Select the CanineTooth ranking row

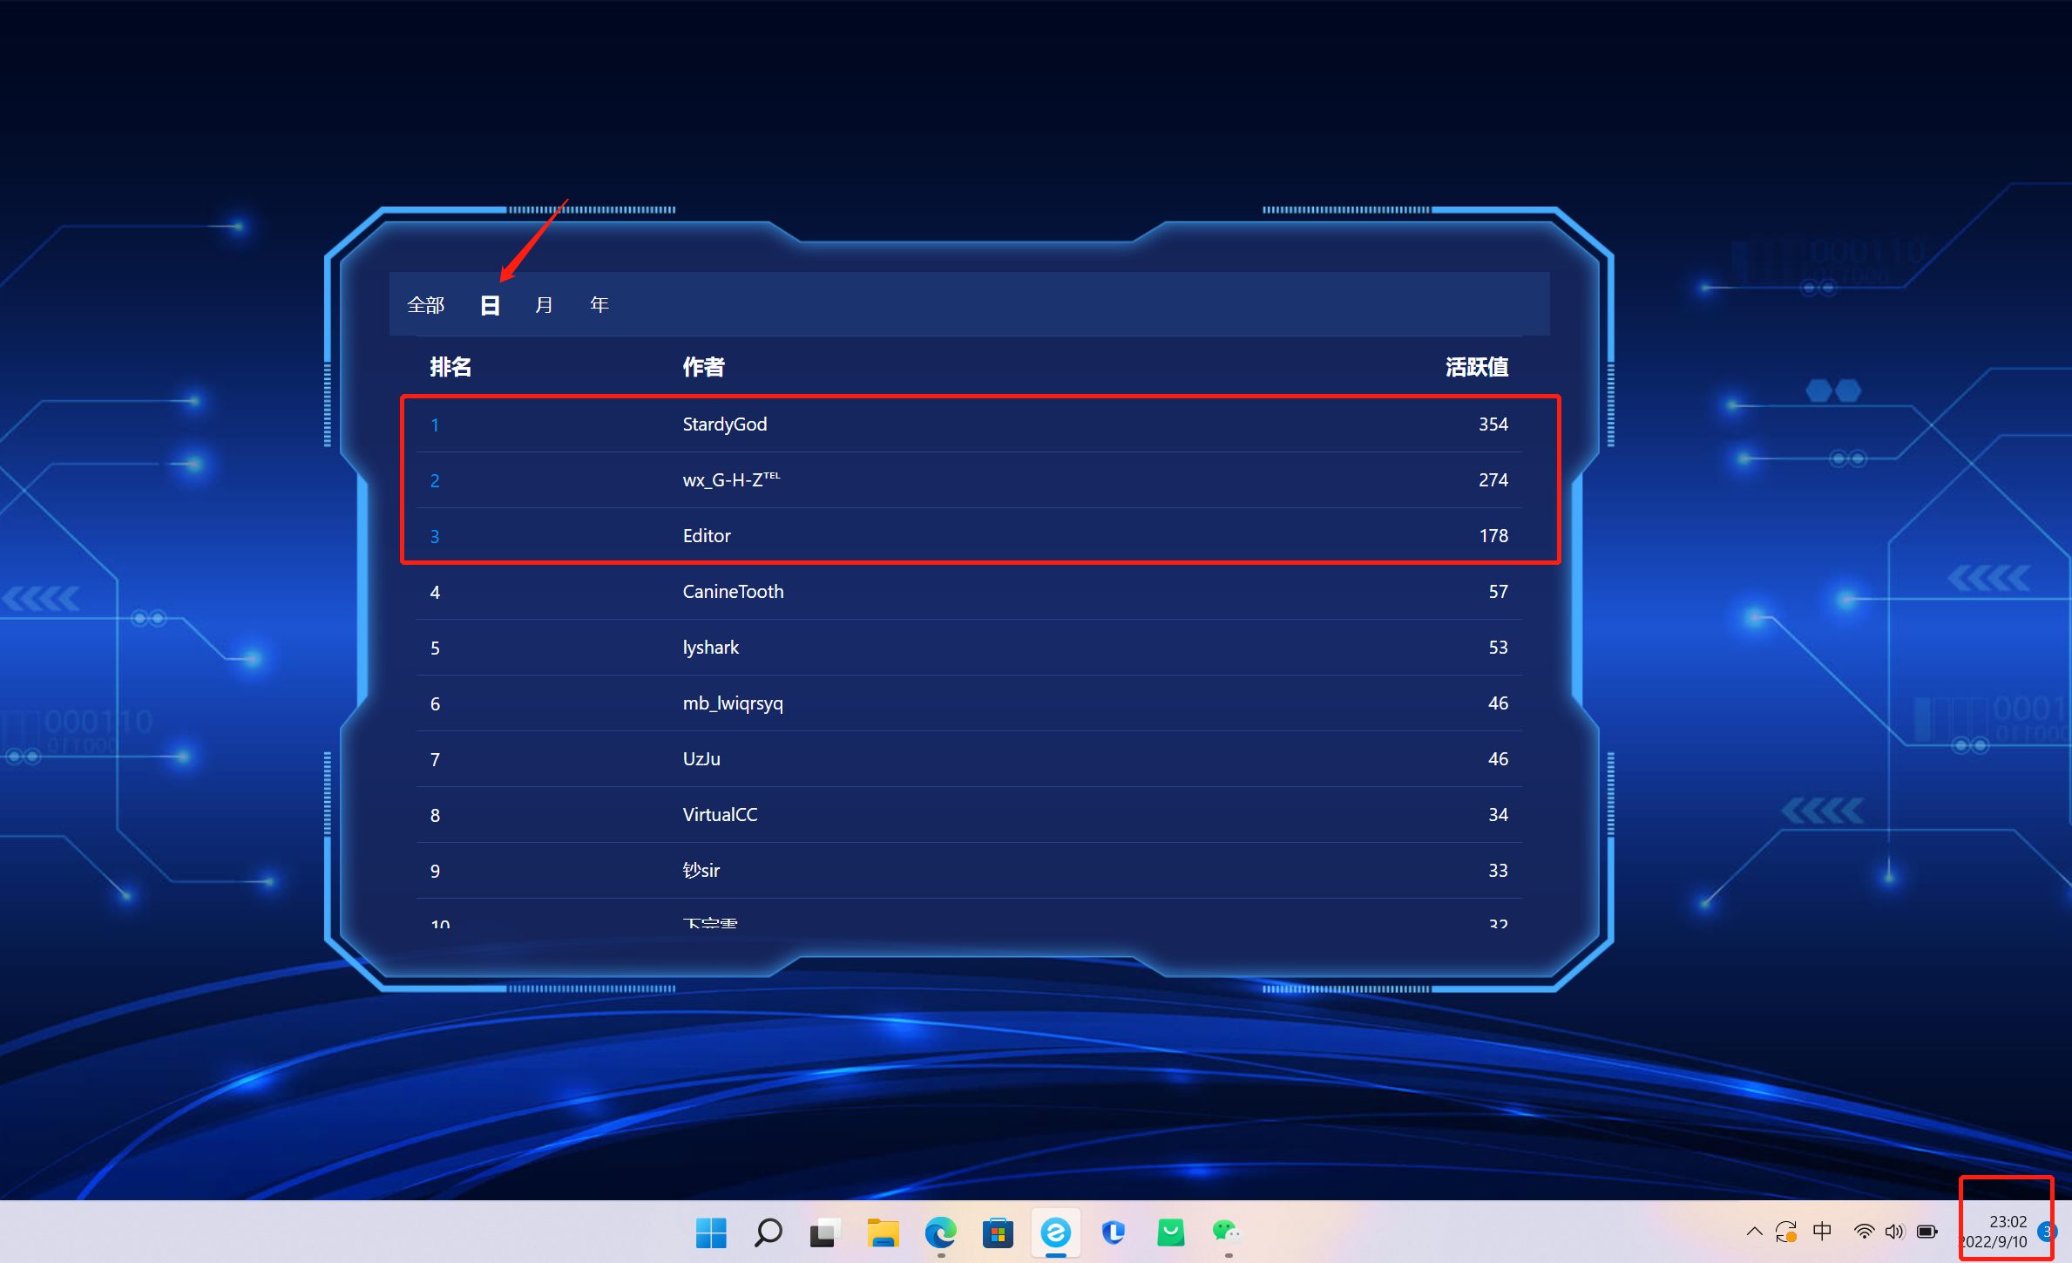[x=733, y=592]
